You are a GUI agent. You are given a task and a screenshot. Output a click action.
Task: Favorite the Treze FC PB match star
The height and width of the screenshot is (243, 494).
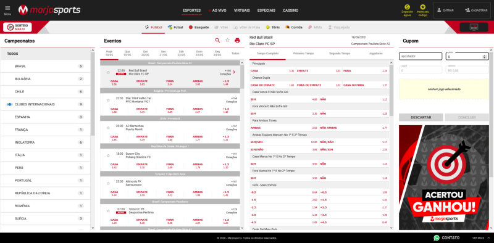click(108, 211)
